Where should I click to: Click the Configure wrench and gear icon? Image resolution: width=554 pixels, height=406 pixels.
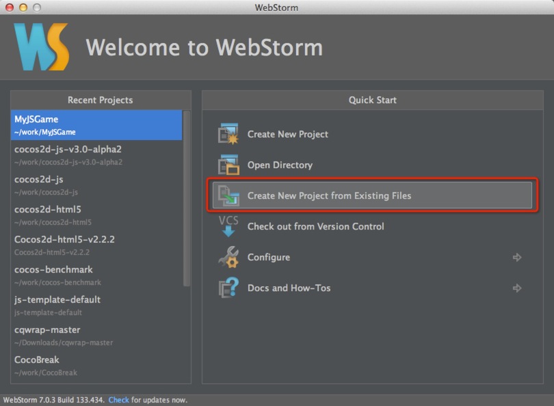pyautogui.click(x=228, y=257)
